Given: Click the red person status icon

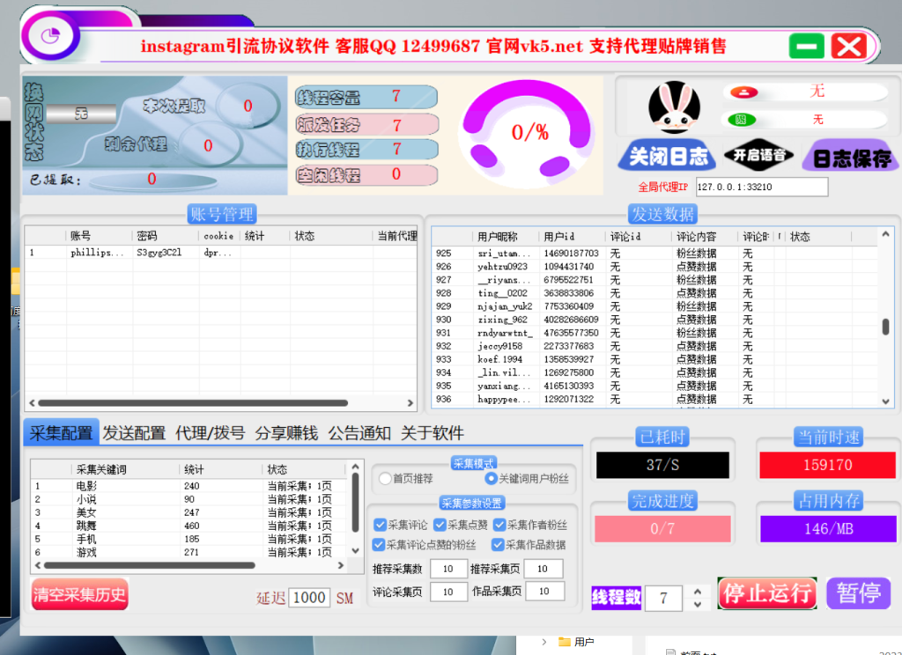Looking at the screenshot, I should point(743,92).
